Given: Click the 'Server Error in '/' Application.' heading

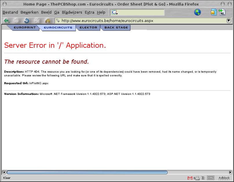Looking at the screenshot, I should tap(55, 45).
